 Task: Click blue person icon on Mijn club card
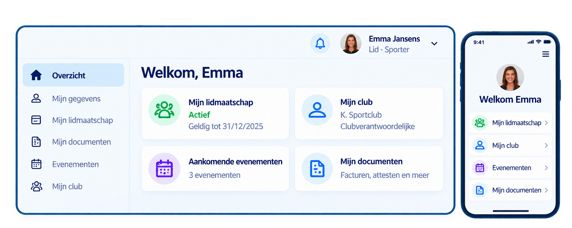coord(317,110)
